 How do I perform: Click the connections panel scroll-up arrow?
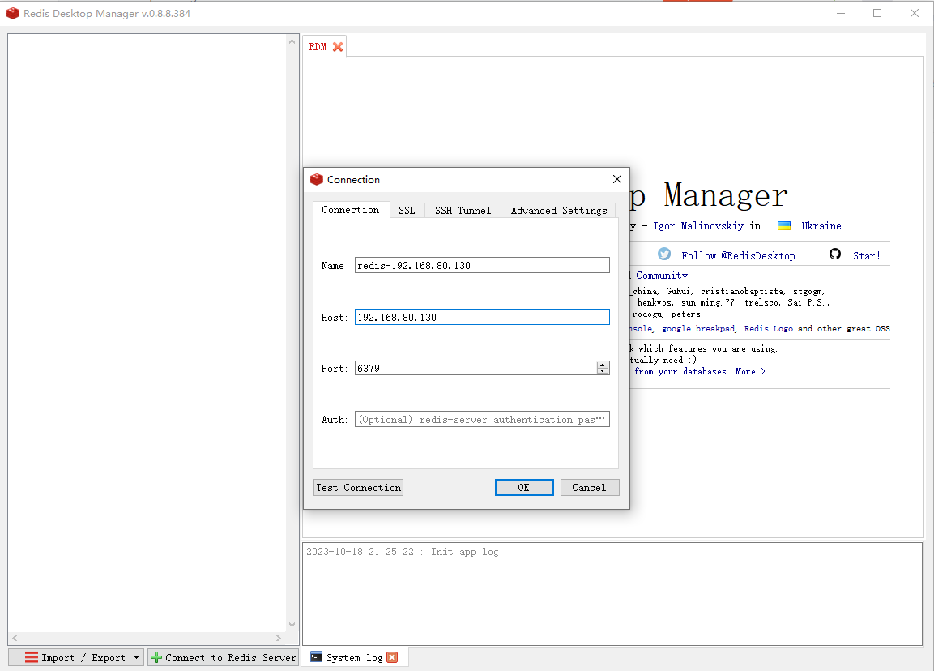click(292, 41)
